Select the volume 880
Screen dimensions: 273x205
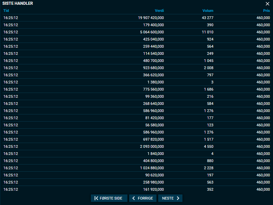[x=210, y=161]
